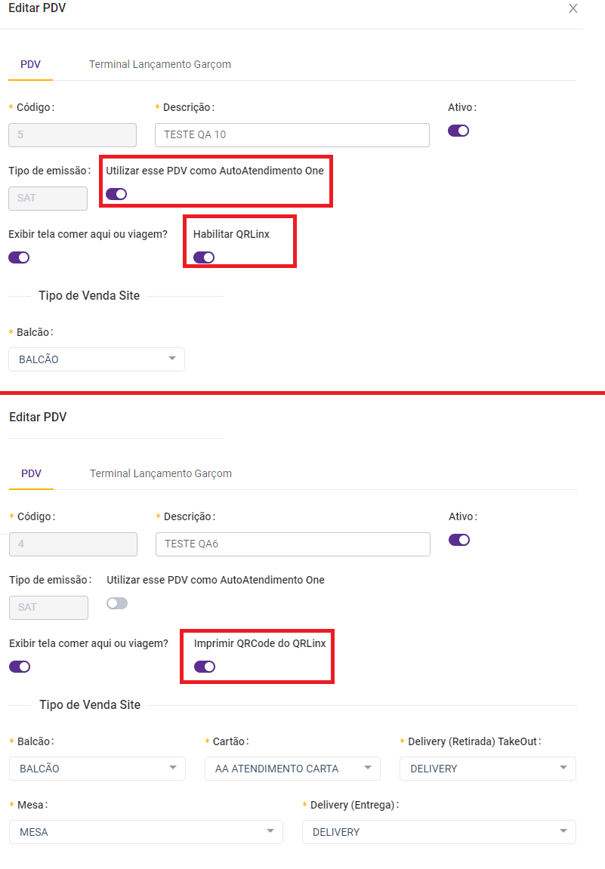Image resolution: width=605 pixels, height=869 pixels.
Task: Select the upper PDV tab
Action: (x=31, y=64)
